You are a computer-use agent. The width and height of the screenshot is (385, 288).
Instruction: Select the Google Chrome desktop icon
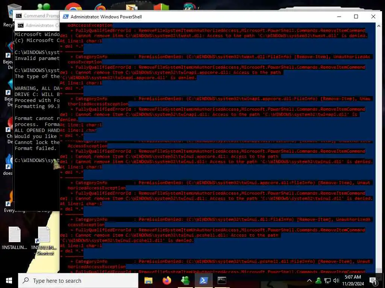point(73,7)
